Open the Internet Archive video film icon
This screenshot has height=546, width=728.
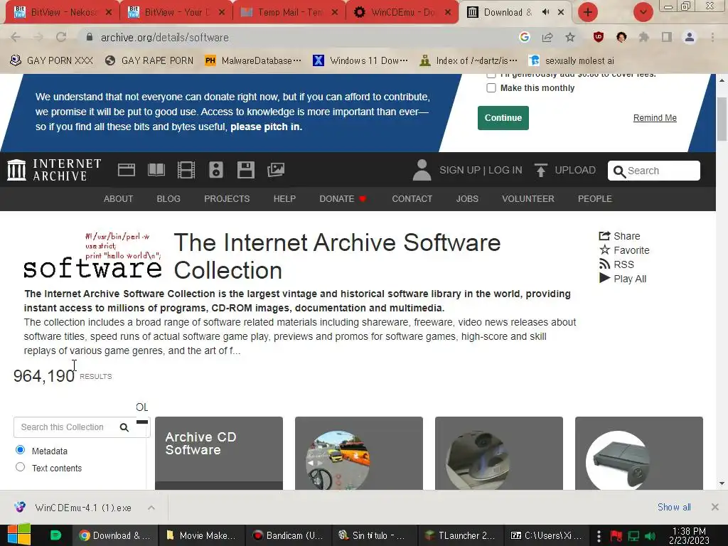[186, 170]
